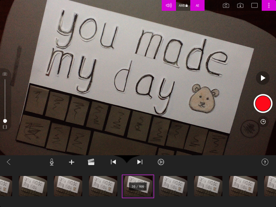Open help with the question mark icon
The height and width of the screenshot is (207, 276).
point(265,162)
